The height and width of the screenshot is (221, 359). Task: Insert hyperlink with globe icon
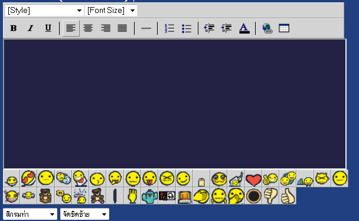(x=267, y=28)
